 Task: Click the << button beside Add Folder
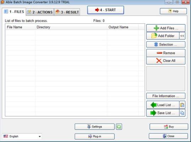[182, 36]
